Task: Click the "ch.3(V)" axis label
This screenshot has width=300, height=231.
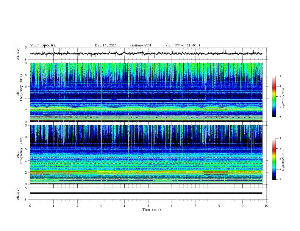Action: pos(18,194)
